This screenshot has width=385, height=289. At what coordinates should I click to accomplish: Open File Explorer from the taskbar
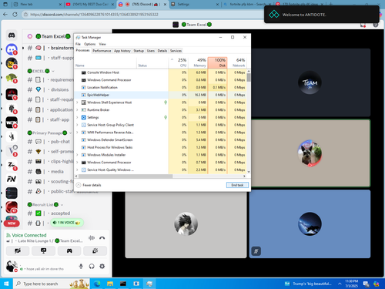(110, 284)
